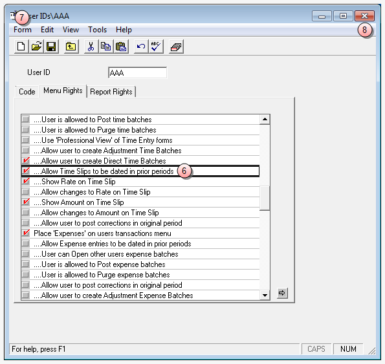Open the Tools menu

[97, 30]
